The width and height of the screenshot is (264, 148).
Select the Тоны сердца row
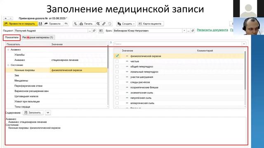pyautogui.click(x=57, y=106)
